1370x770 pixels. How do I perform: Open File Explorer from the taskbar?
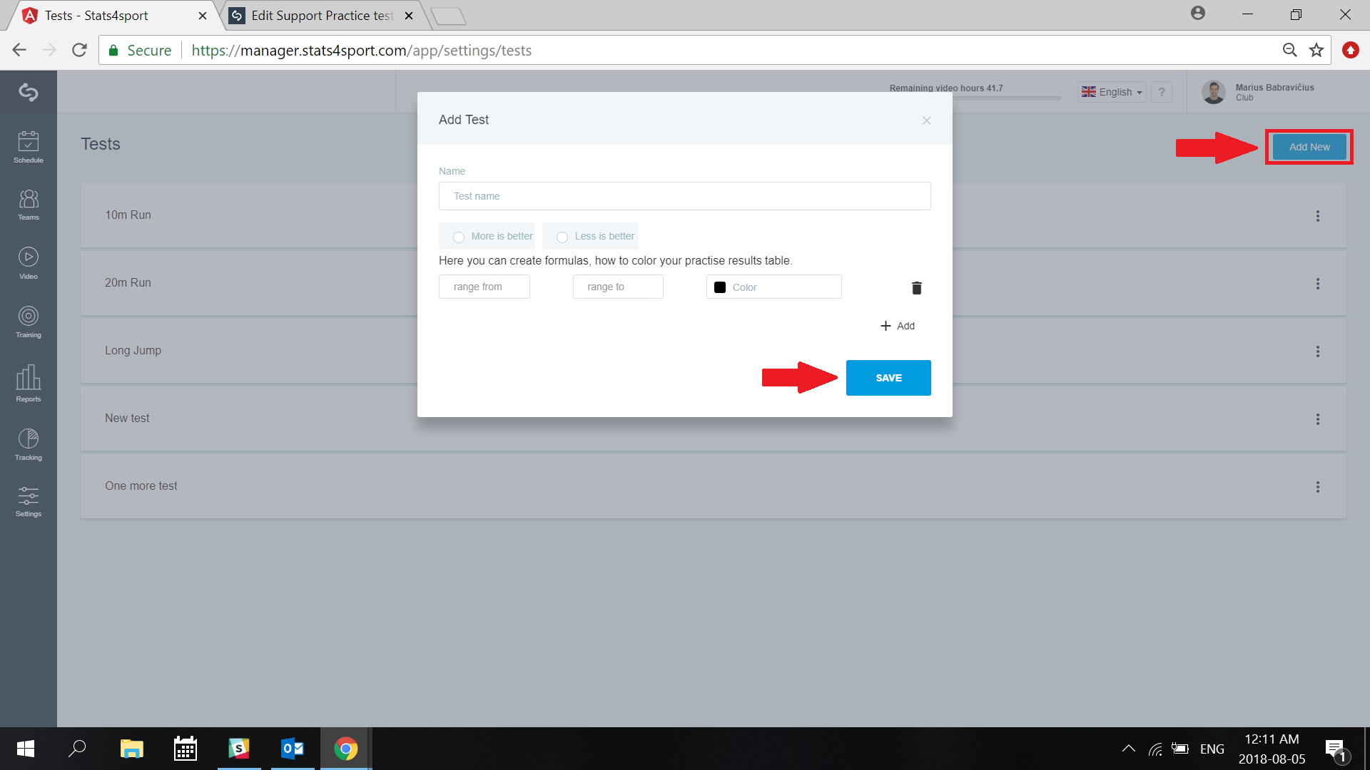(132, 749)
